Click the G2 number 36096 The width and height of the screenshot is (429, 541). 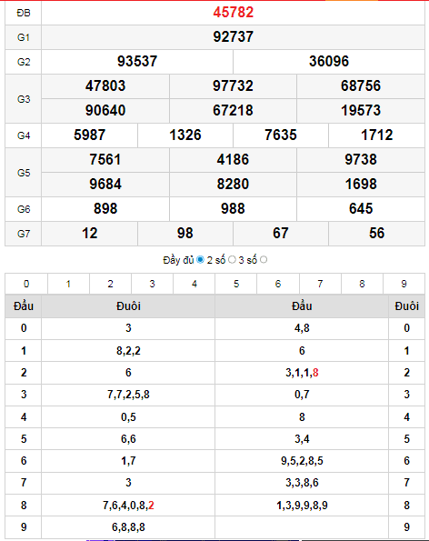pyautogui.click(x=329, y=62)
